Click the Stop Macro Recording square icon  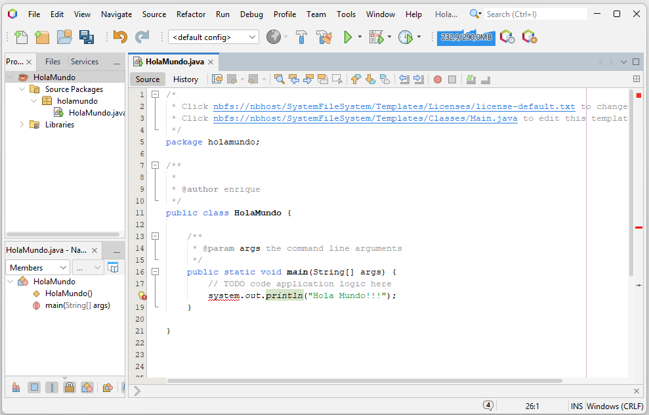(452, 79)
